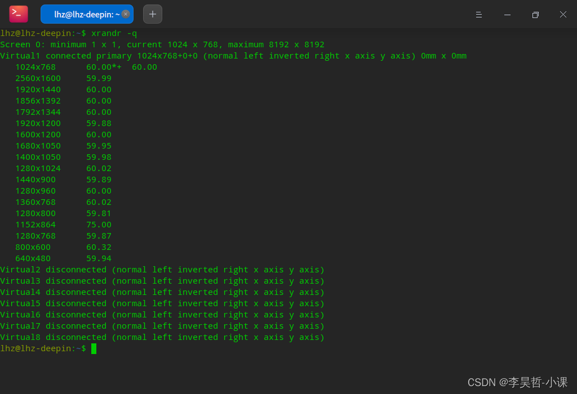Screen dimensions: 577x394
Task: Click the 'Virtual6 disconnected' line
Action: 162,315
